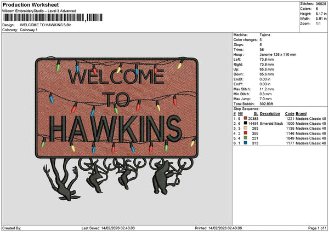
Task: Click the Max Stitch value "11.2 mm"
Action: (x=266, y=89)
